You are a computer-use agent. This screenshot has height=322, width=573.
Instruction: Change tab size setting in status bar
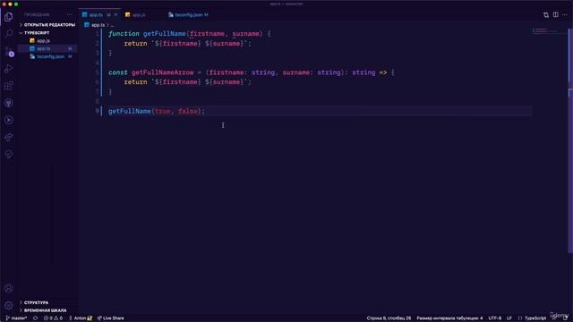coord(449,318)
